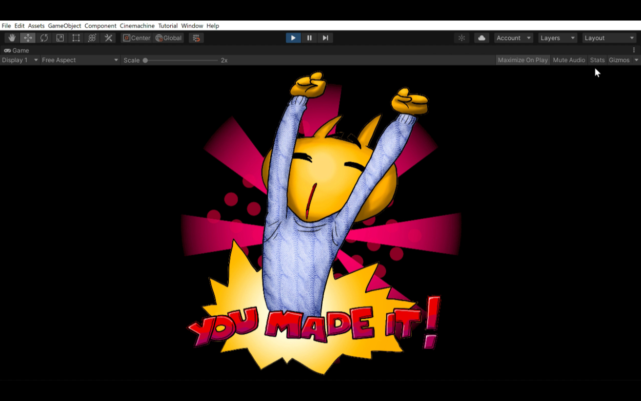Open Unity cloud services
The image size is (641, 401).
point(482,38)
